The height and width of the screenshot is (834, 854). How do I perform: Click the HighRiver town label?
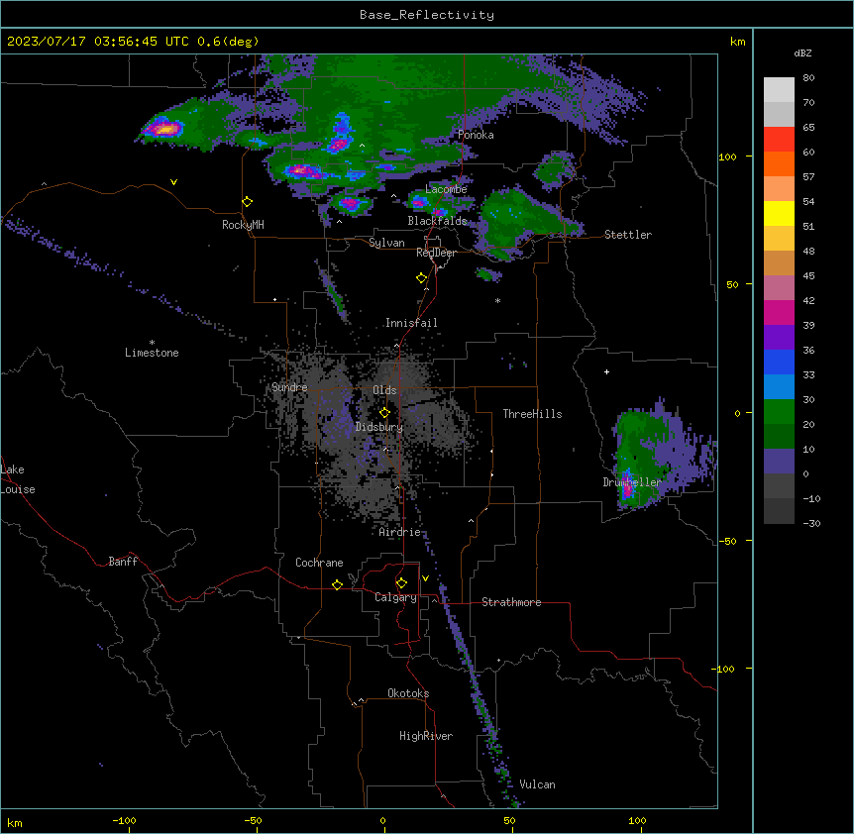[426, 736]
